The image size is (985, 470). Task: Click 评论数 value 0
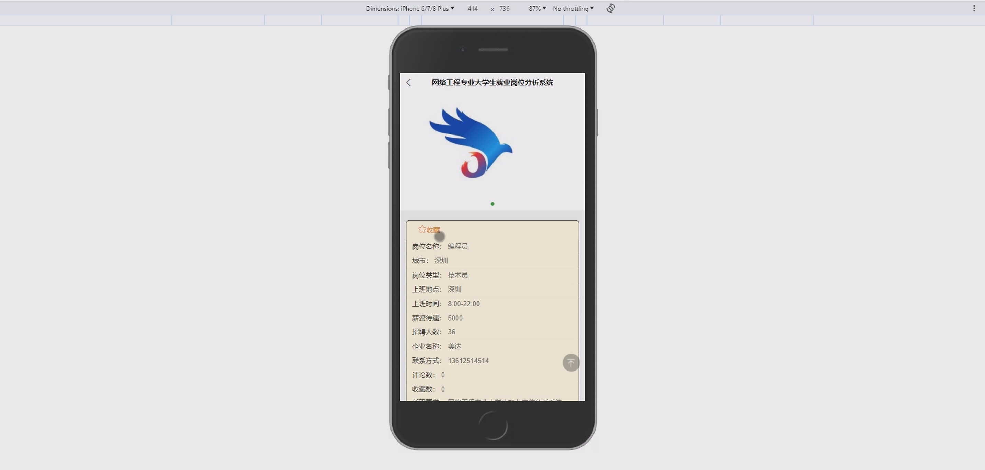[443, 375]
